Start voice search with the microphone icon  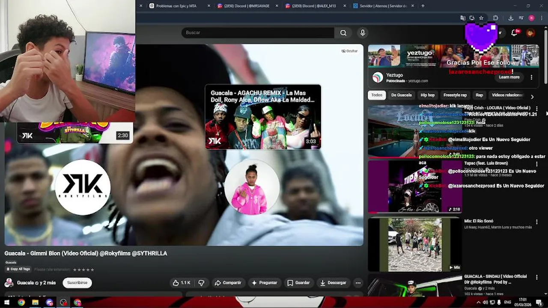point(363,33)
